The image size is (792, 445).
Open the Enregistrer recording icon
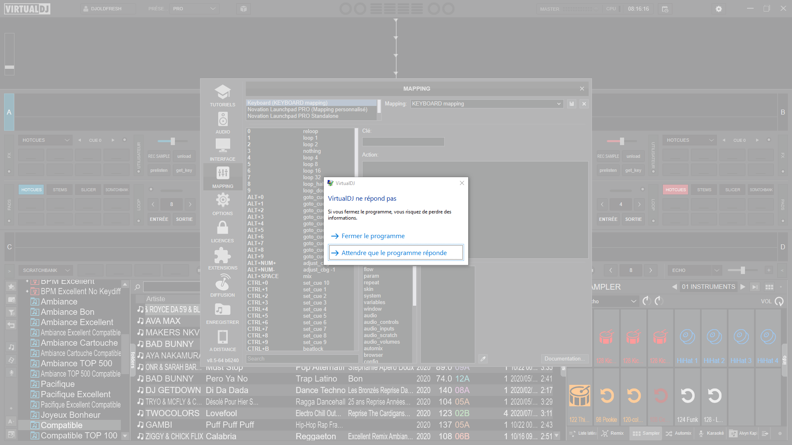pos(222,309)
